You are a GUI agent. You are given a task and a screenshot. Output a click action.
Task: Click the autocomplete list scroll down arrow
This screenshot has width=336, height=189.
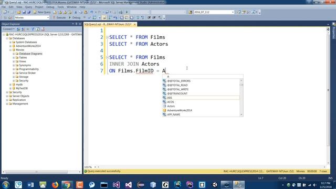241,114
